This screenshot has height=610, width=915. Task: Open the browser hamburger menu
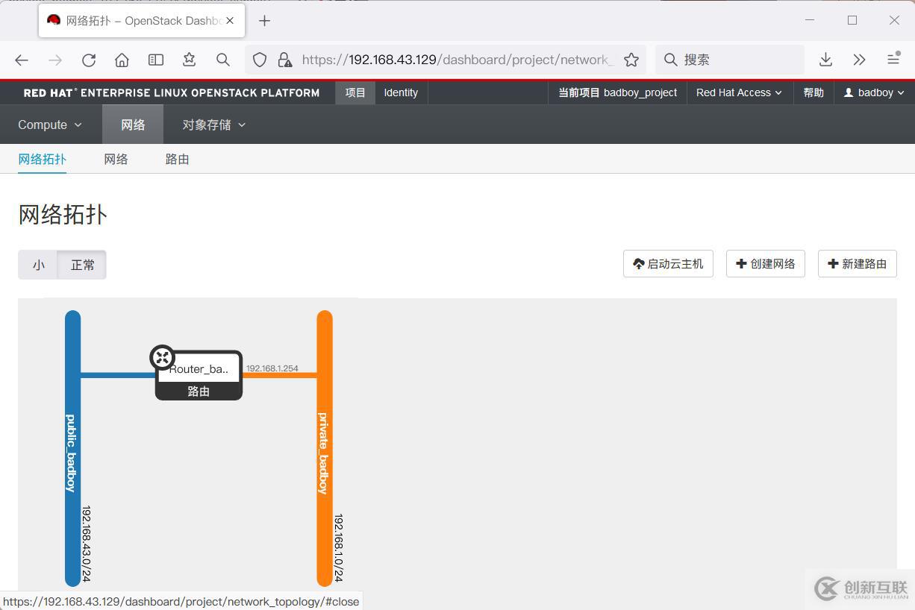pyautogui.click(x=893, y=60)
